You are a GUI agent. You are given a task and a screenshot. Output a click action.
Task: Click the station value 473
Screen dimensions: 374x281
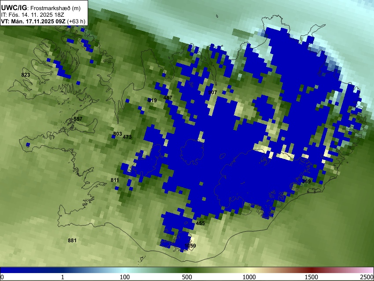pyautogui.click(x=127, y=137)
